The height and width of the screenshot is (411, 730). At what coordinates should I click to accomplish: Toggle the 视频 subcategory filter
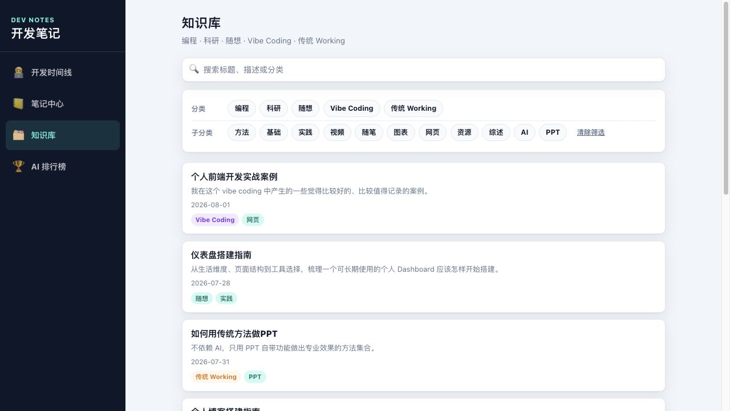point(337,132)
